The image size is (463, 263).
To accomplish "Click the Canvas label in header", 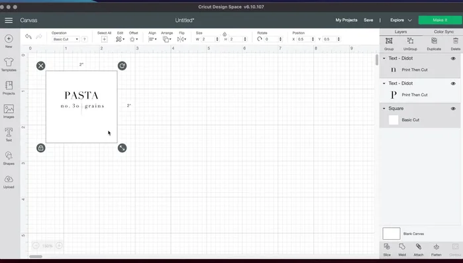I will pyautogui.click(x=28, y=21).
